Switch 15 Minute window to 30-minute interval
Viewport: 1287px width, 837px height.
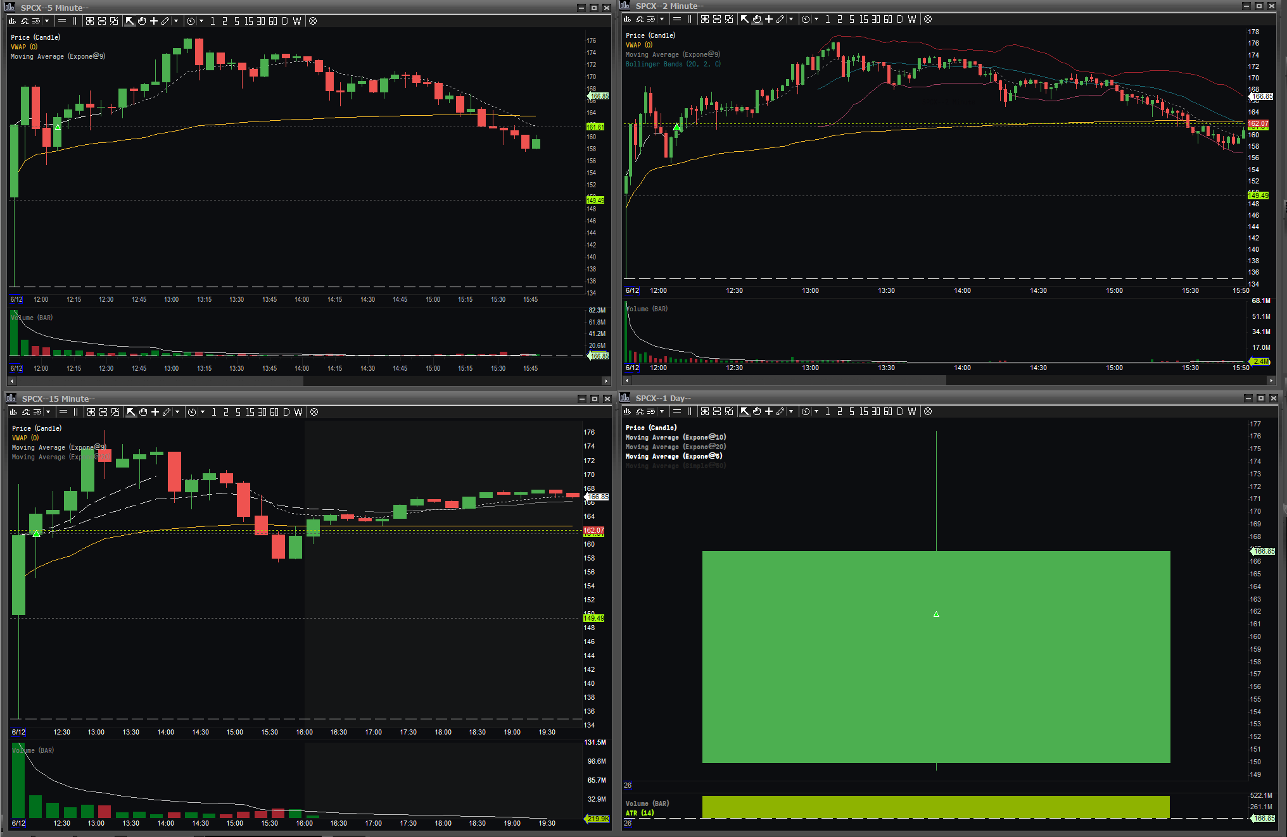[262, 412]
